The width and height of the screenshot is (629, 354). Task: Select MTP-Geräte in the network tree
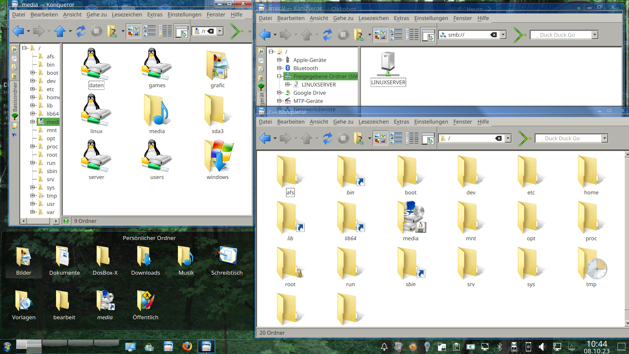point(308,101)
